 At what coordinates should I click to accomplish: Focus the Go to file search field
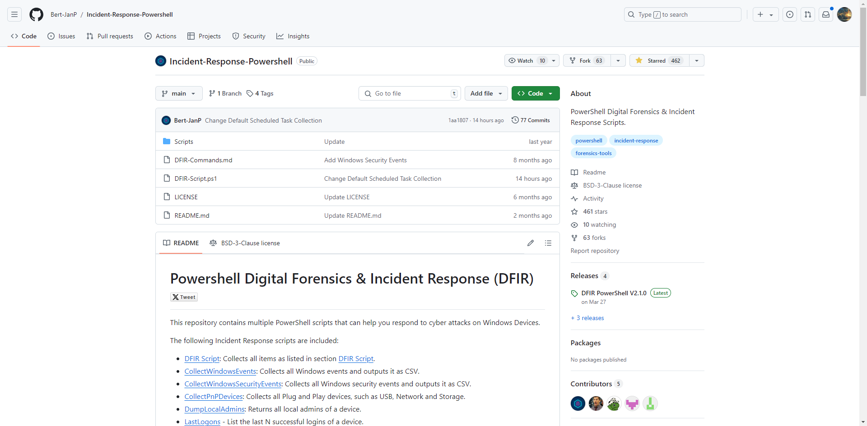[410, 93]
